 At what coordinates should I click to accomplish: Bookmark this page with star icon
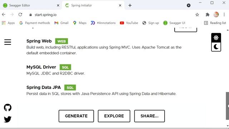pos(197,15)
